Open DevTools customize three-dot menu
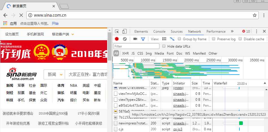The width and height of the screenshot is (268, 132). [x=256, y=32]
